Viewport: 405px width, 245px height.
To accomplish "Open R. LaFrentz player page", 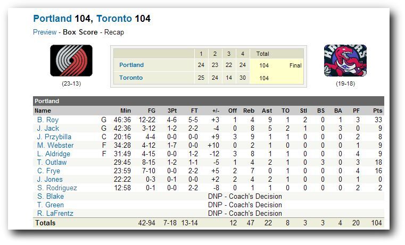I will [55, 213].
